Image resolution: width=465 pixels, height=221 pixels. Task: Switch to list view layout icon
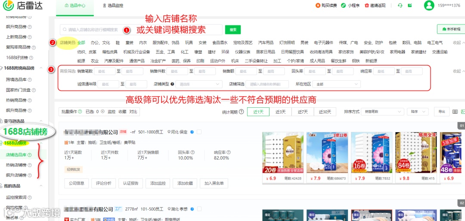click(x=455, y=112)
